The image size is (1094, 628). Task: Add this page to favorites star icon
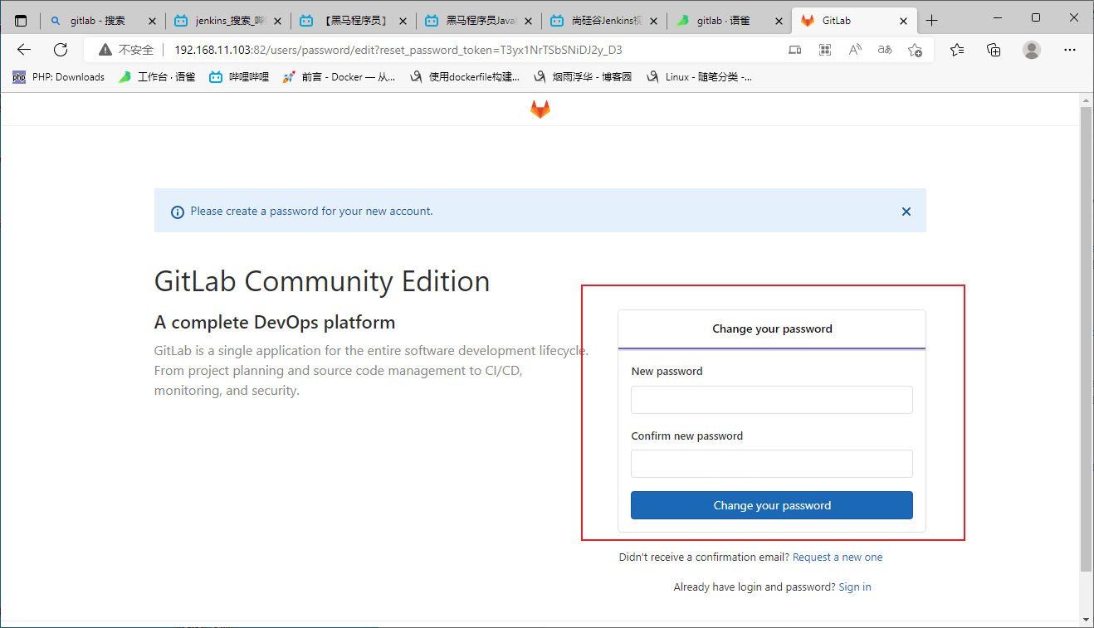[915, 50]
